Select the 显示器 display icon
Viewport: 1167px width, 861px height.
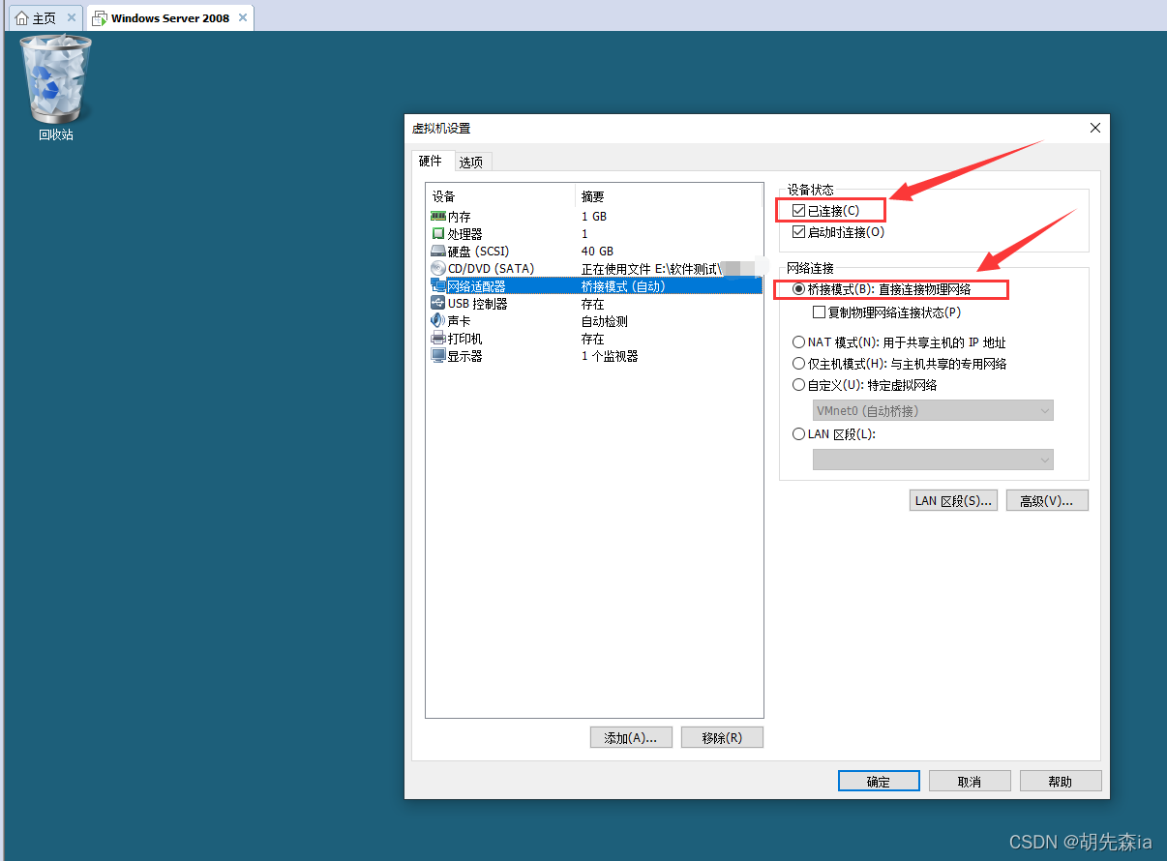tap(438, 356)
